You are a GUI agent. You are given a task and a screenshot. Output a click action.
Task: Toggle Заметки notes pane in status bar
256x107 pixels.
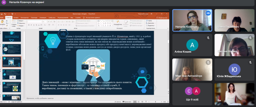pyautogui.click(x=118, y=102)
